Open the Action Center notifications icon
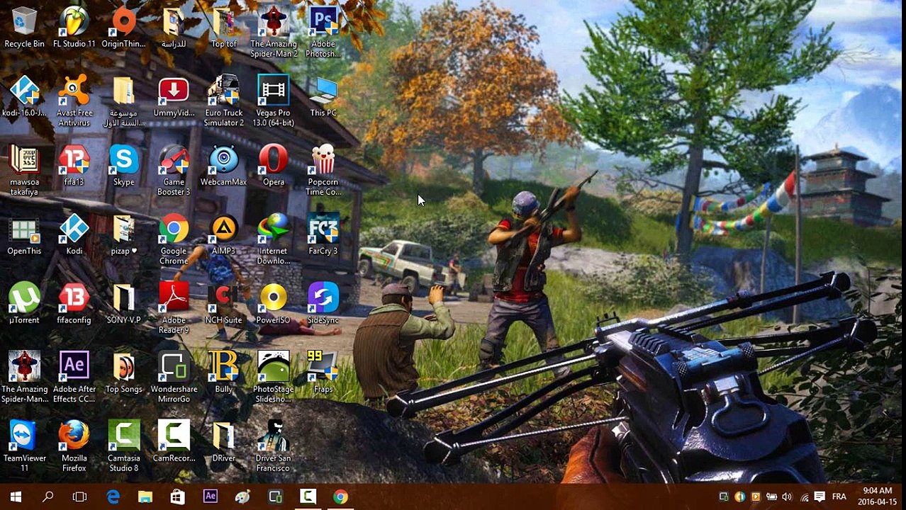This screenshot has width=906, height=510. click(820, 497)
